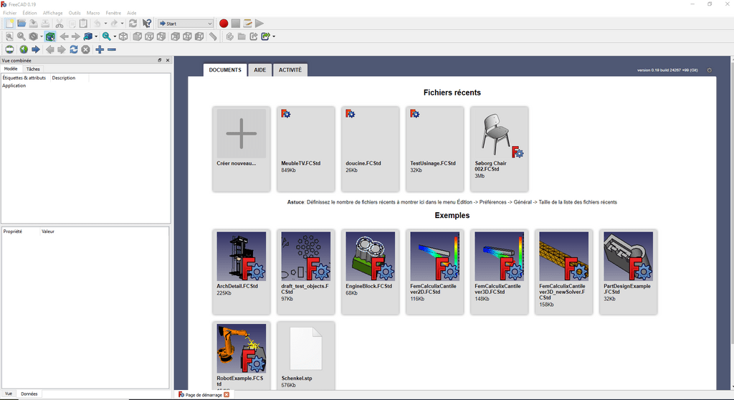Click the web Refresh page icon
Screen dimensions: 734x400
click(x=74, y=49)
